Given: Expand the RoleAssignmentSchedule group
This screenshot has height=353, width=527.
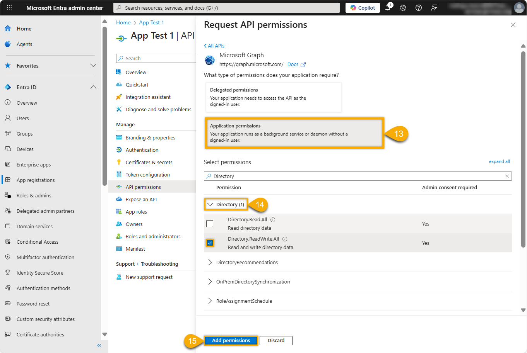Looking at the screenshot, I should click(x=210, y=301).
